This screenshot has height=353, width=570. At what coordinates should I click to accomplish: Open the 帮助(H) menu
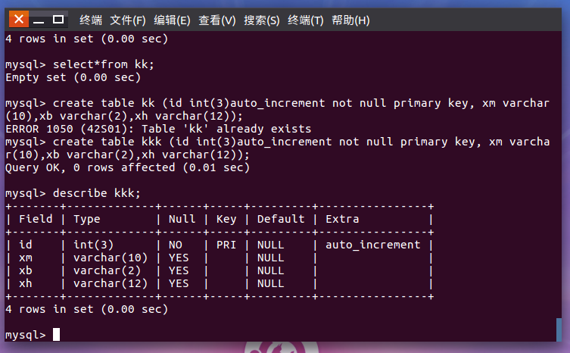pyautogui.click(x=350, y=20)
